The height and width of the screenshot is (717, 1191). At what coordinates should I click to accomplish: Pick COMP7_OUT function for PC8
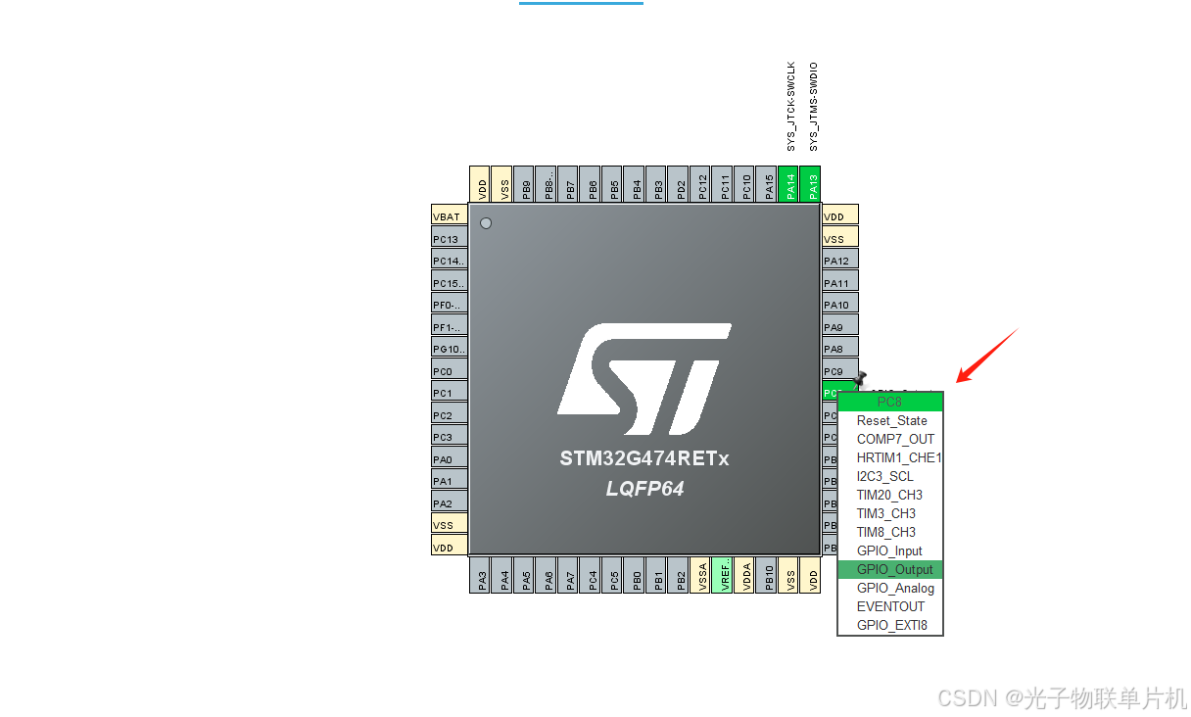889,439
